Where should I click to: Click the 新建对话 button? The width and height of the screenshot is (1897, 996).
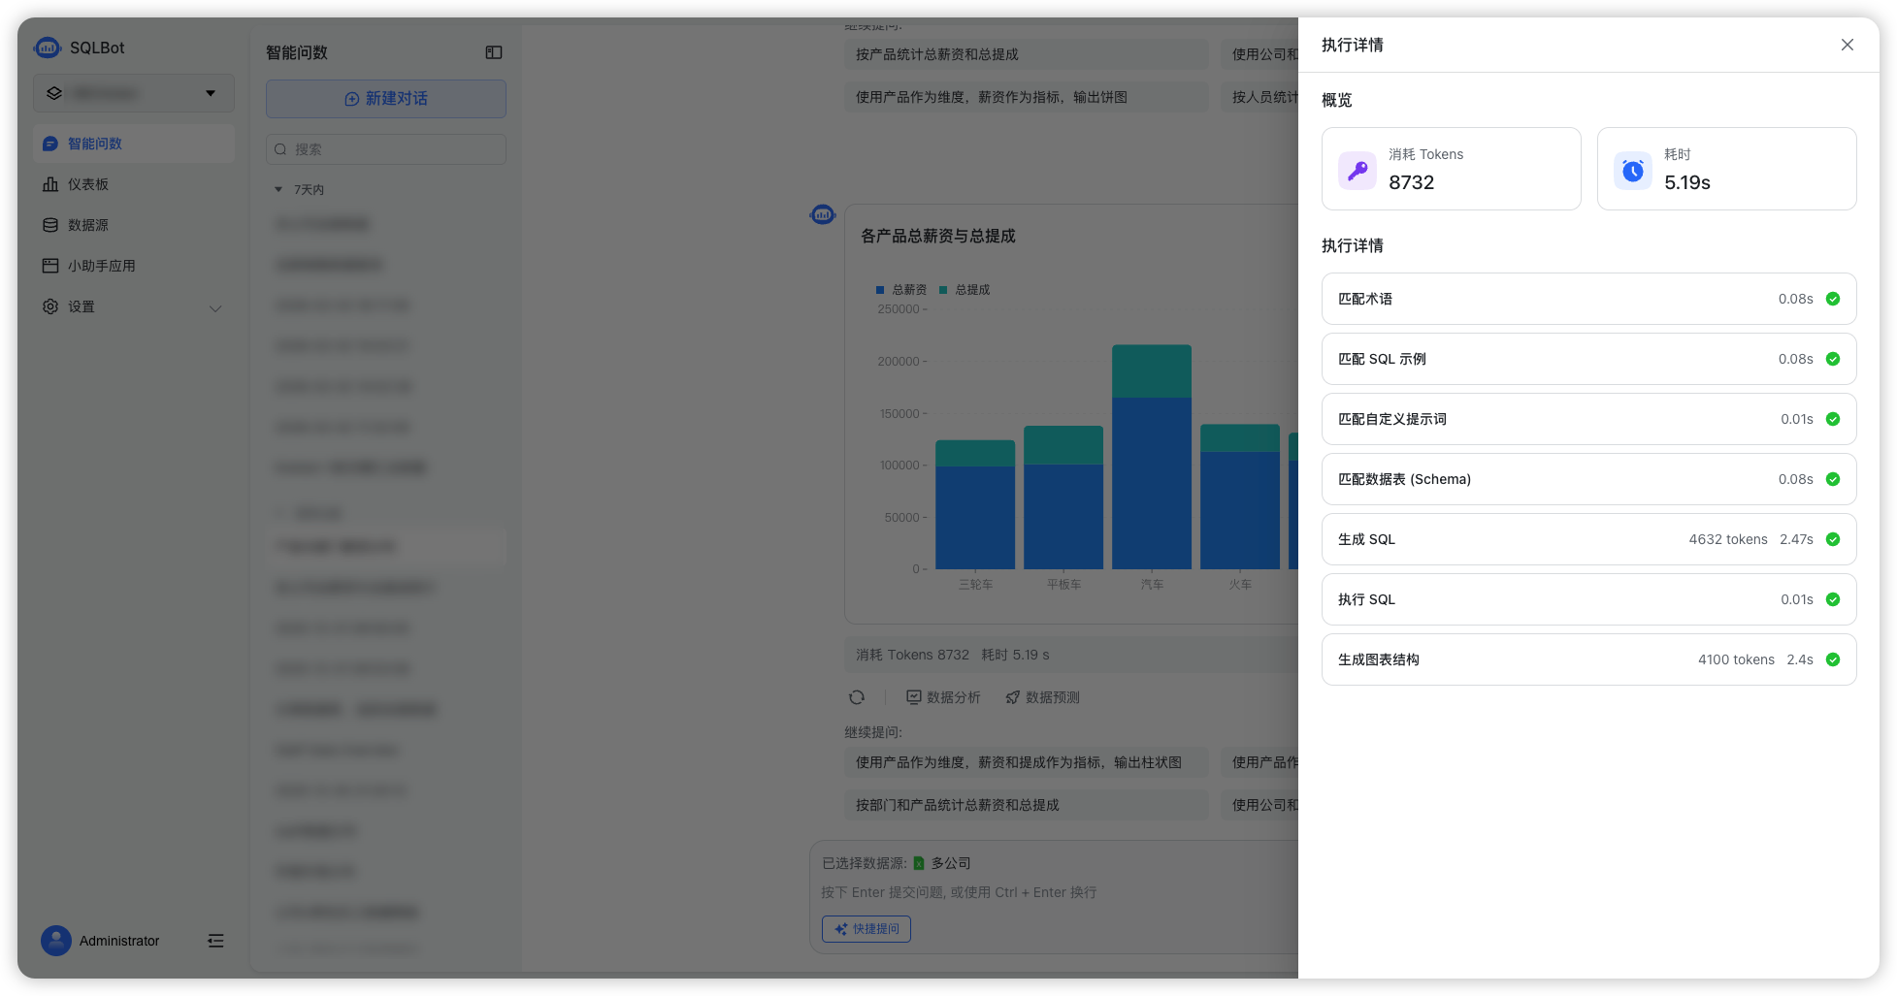click(x=385, y=98)
